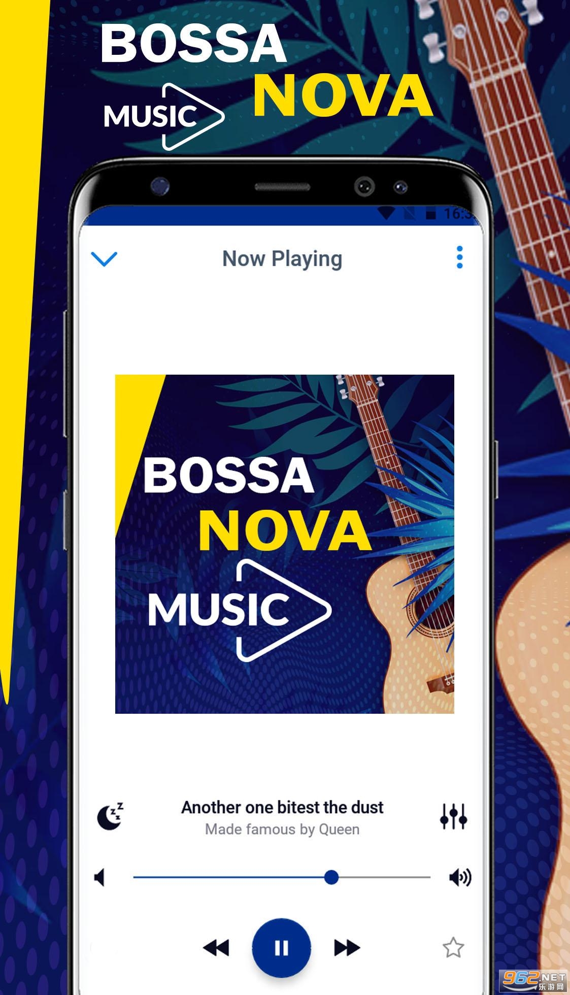The width and height of the screenshot is (570, 995).
Task: Click the low volume speaker icon
Action: [100, 877]
